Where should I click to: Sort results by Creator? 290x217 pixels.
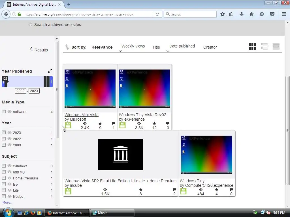pos(210,47)
